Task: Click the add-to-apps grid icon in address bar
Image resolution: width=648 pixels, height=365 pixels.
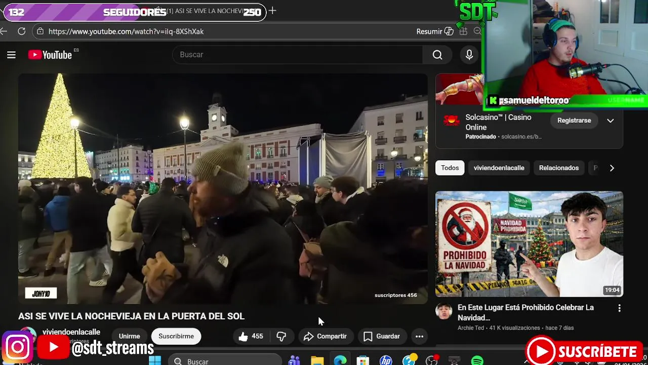Action: coord(463,31)
